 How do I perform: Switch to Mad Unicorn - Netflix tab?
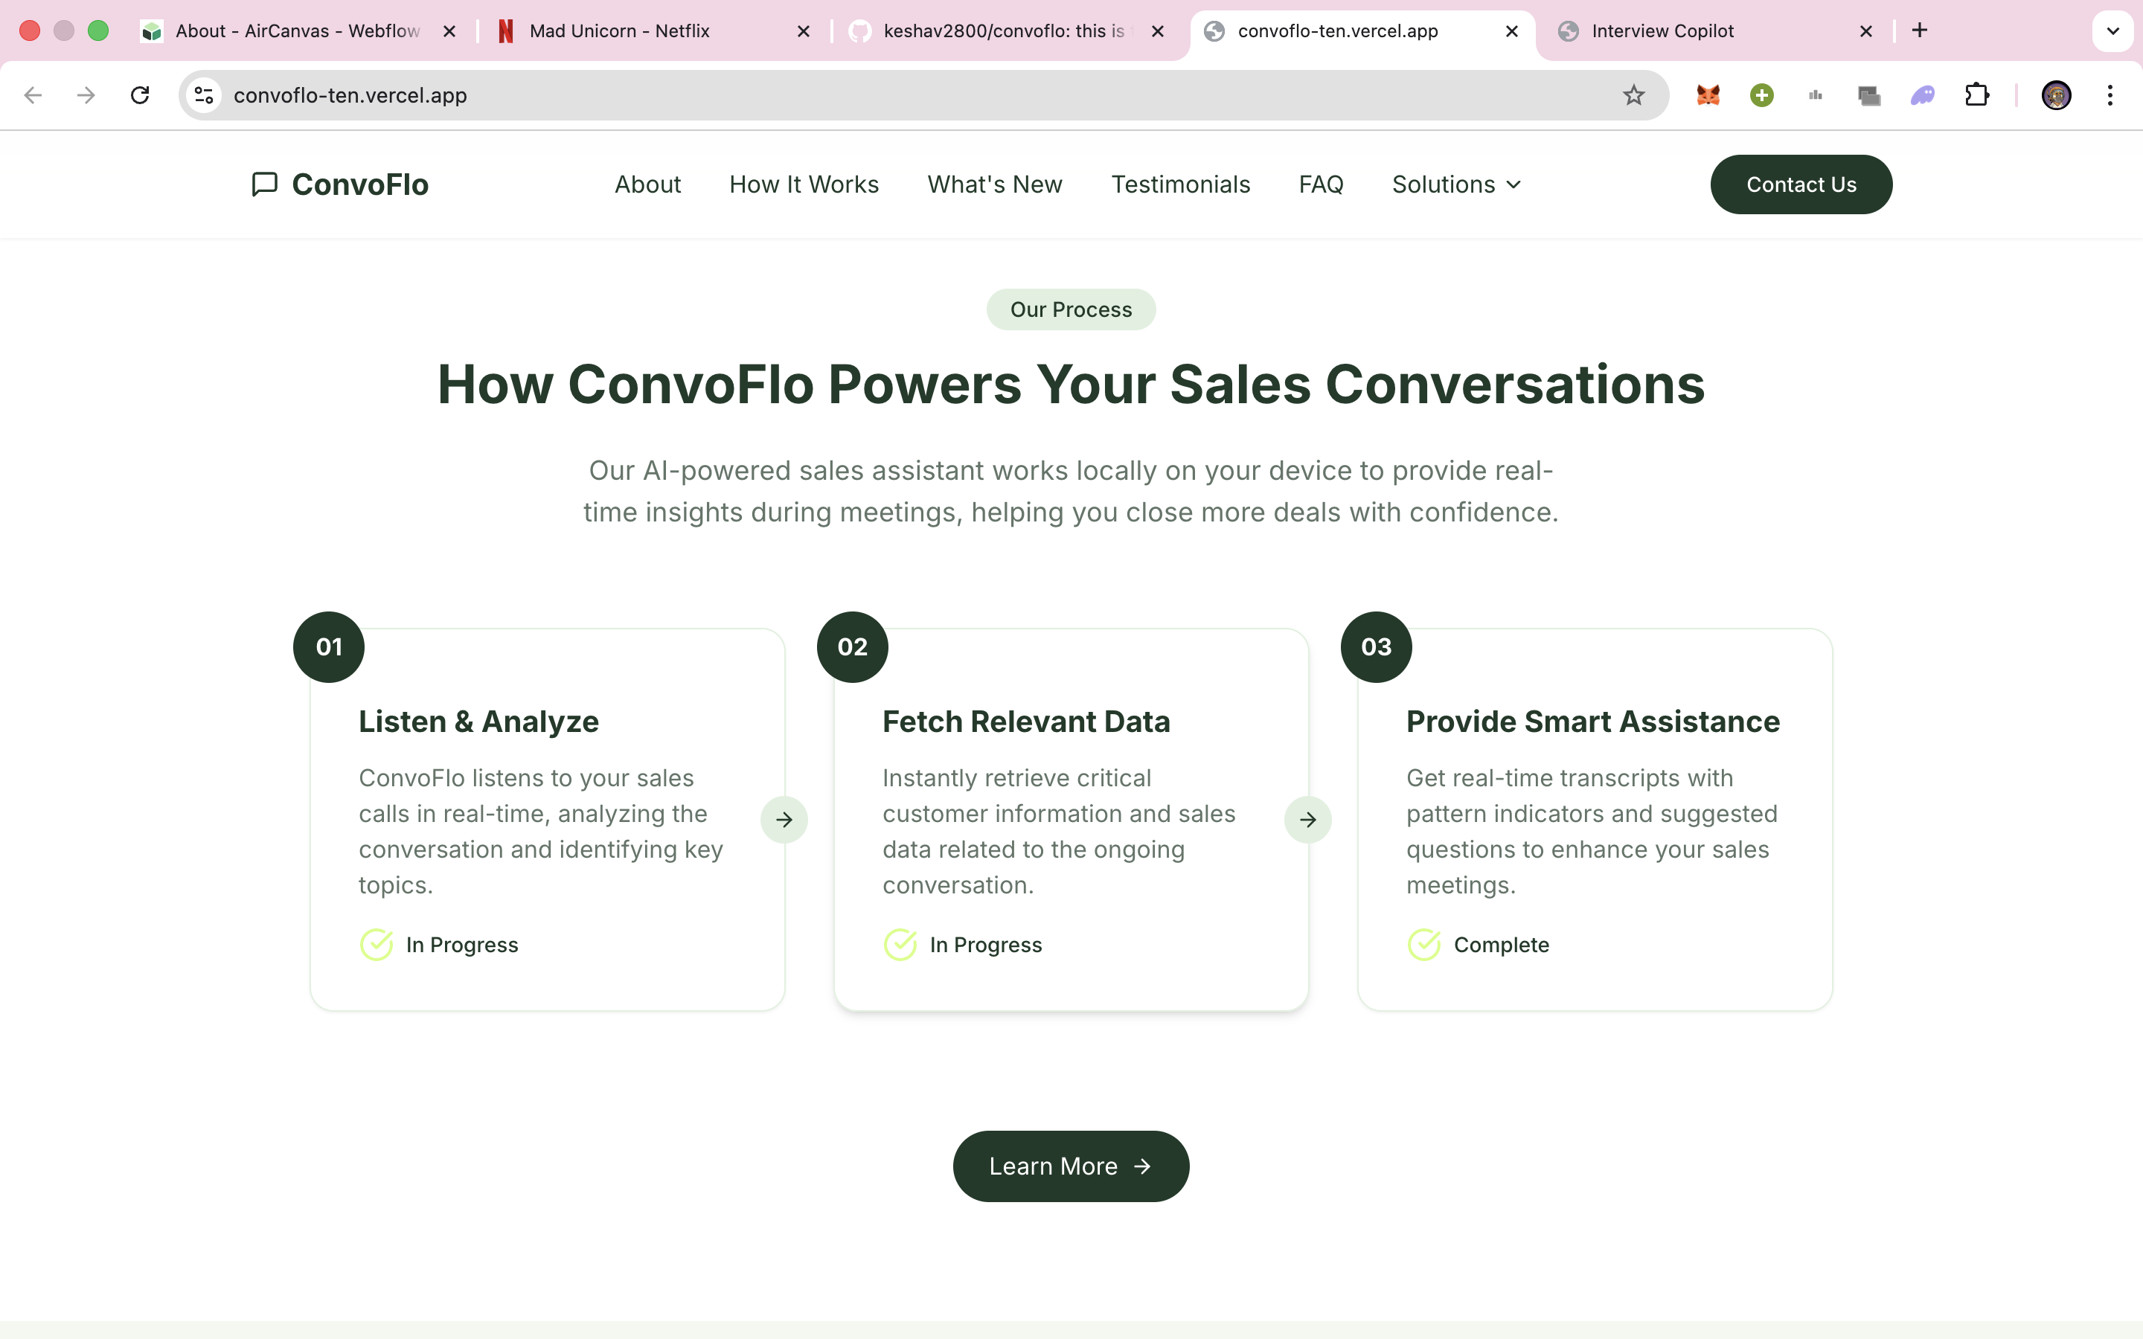[x=651, y=31]
